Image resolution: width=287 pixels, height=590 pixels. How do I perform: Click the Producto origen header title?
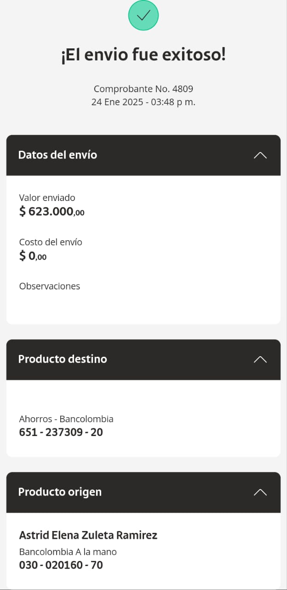60,492
